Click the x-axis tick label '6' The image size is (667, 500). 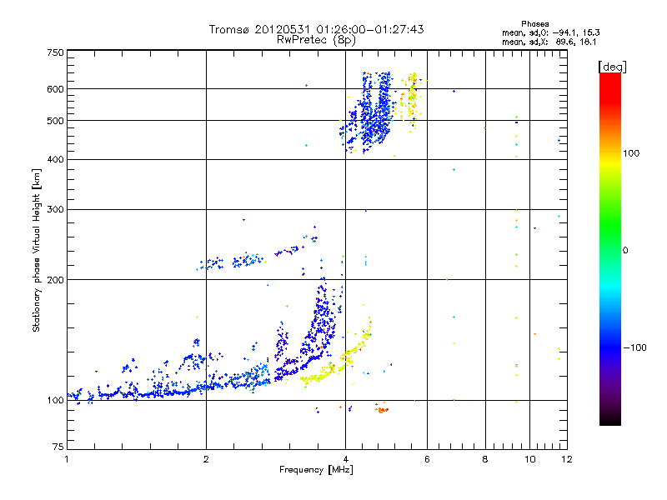(427, 459)
